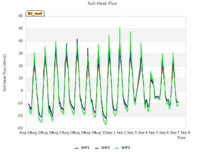Click the red SHF1 legend color marker
The width and height of the screenshot is (205, 154).
point(76,148)
